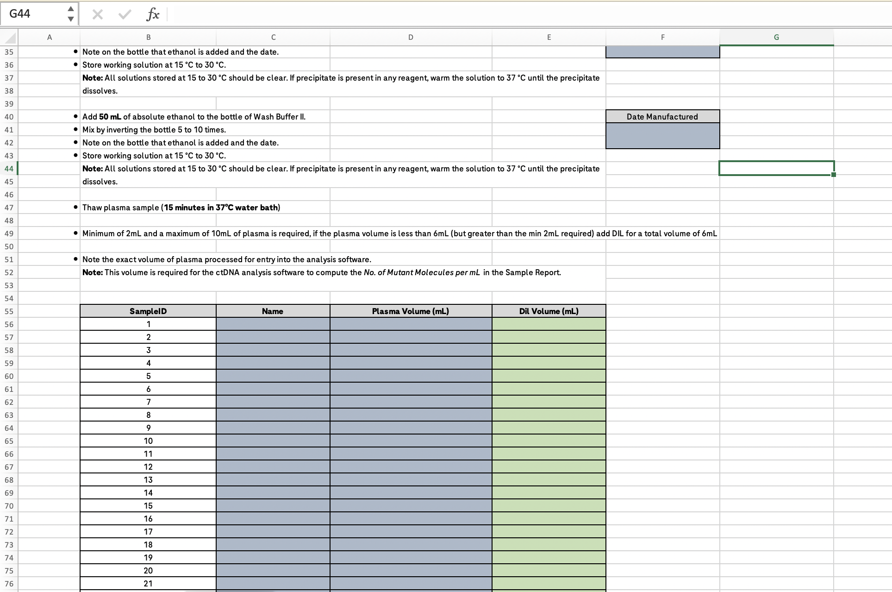
Task: Select the cell containing Thaw plasma sample instruction
Action: tap(148, 207)
